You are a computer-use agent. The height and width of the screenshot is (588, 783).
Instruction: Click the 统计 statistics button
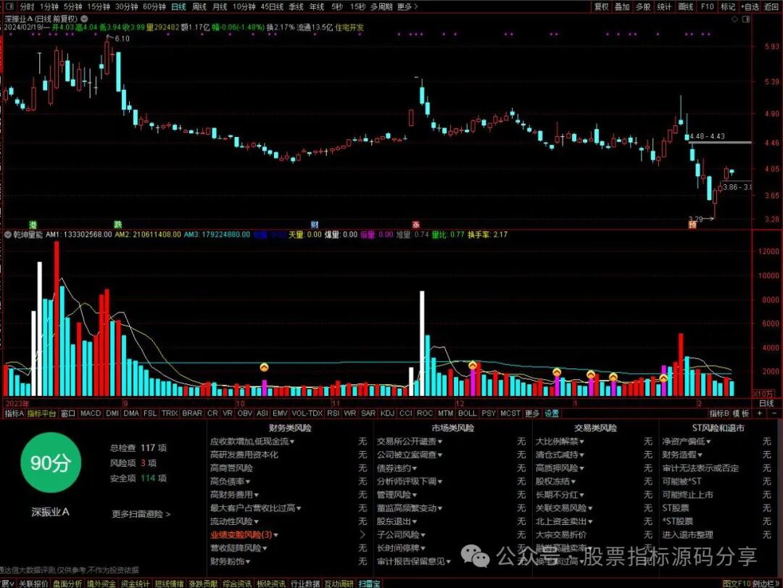tap(664, 7)
